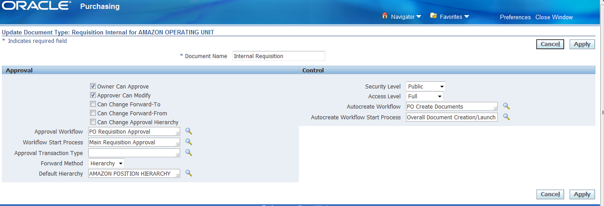Click the Favorites folder star icon
The height and width of the screenshot is (206, 604).
tap(433, 16)
